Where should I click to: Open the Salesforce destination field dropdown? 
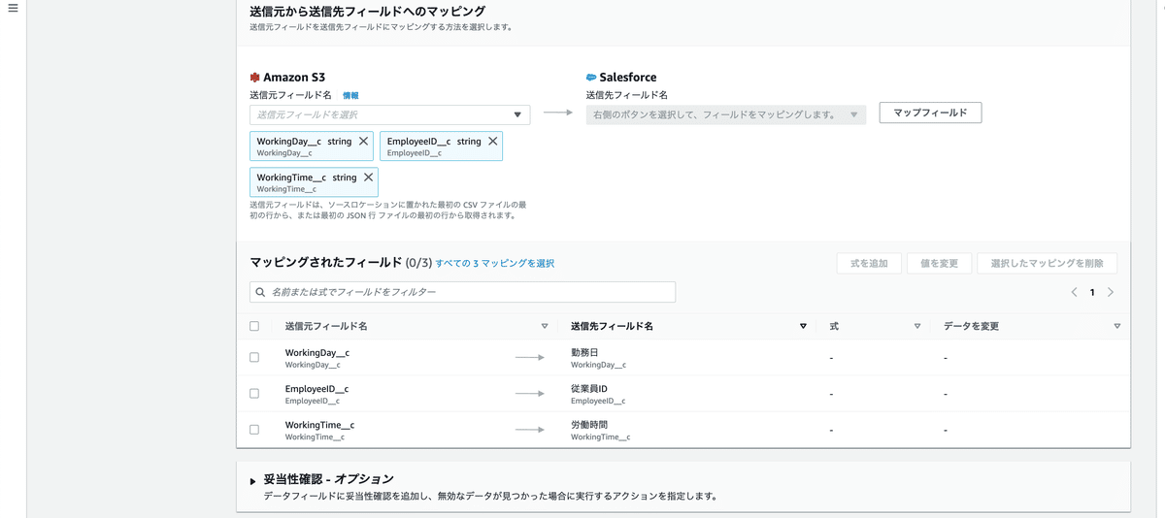point(725,114)
